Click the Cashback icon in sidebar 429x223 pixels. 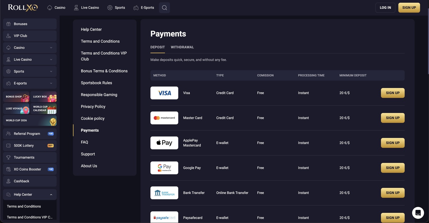(9, 181)
